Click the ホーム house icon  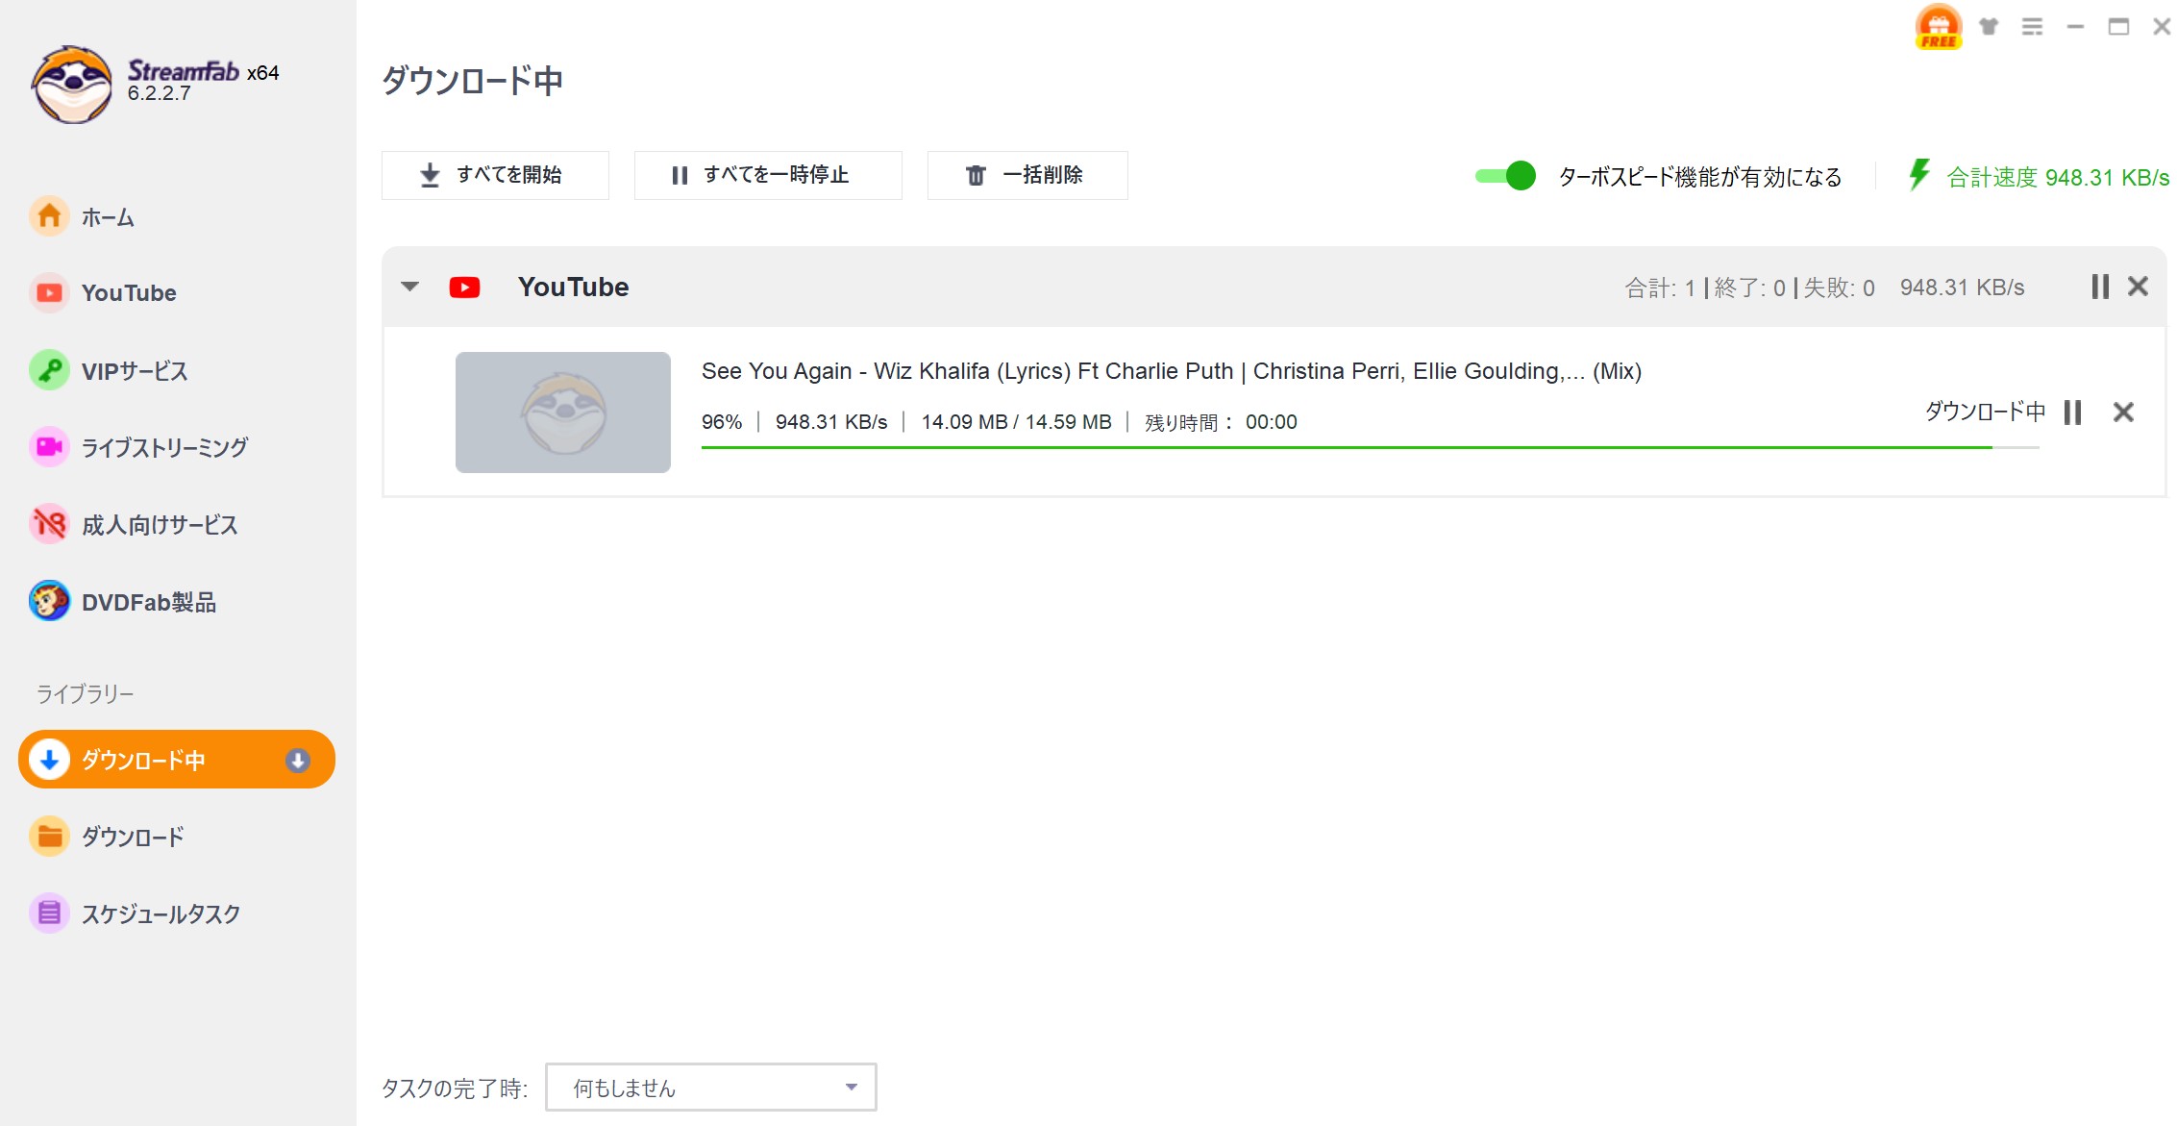pyautogui.click(x=49, y=216)
